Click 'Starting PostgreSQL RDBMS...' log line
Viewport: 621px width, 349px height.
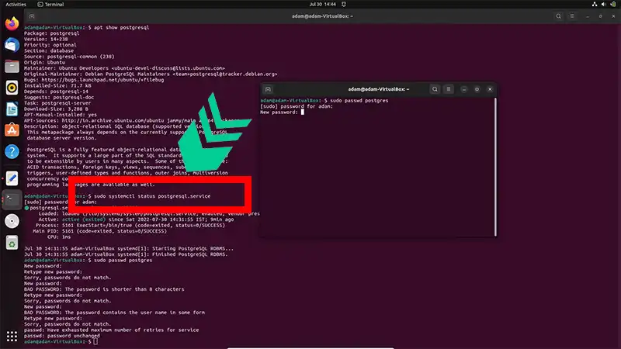(129, 248)
